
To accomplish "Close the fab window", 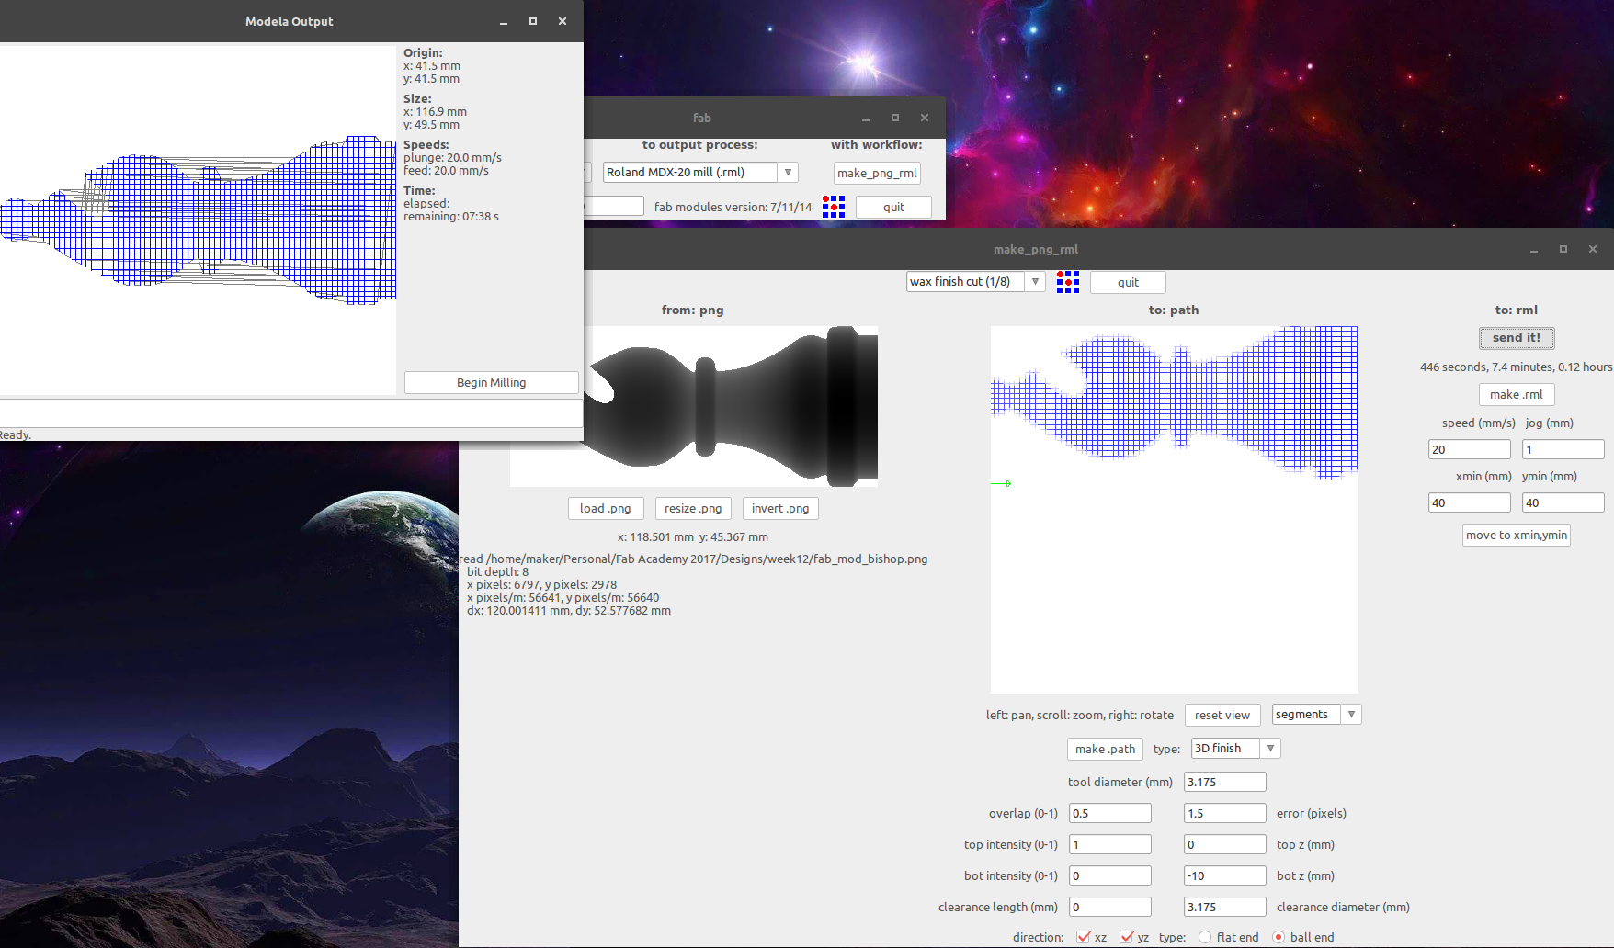I will (925, 118).
